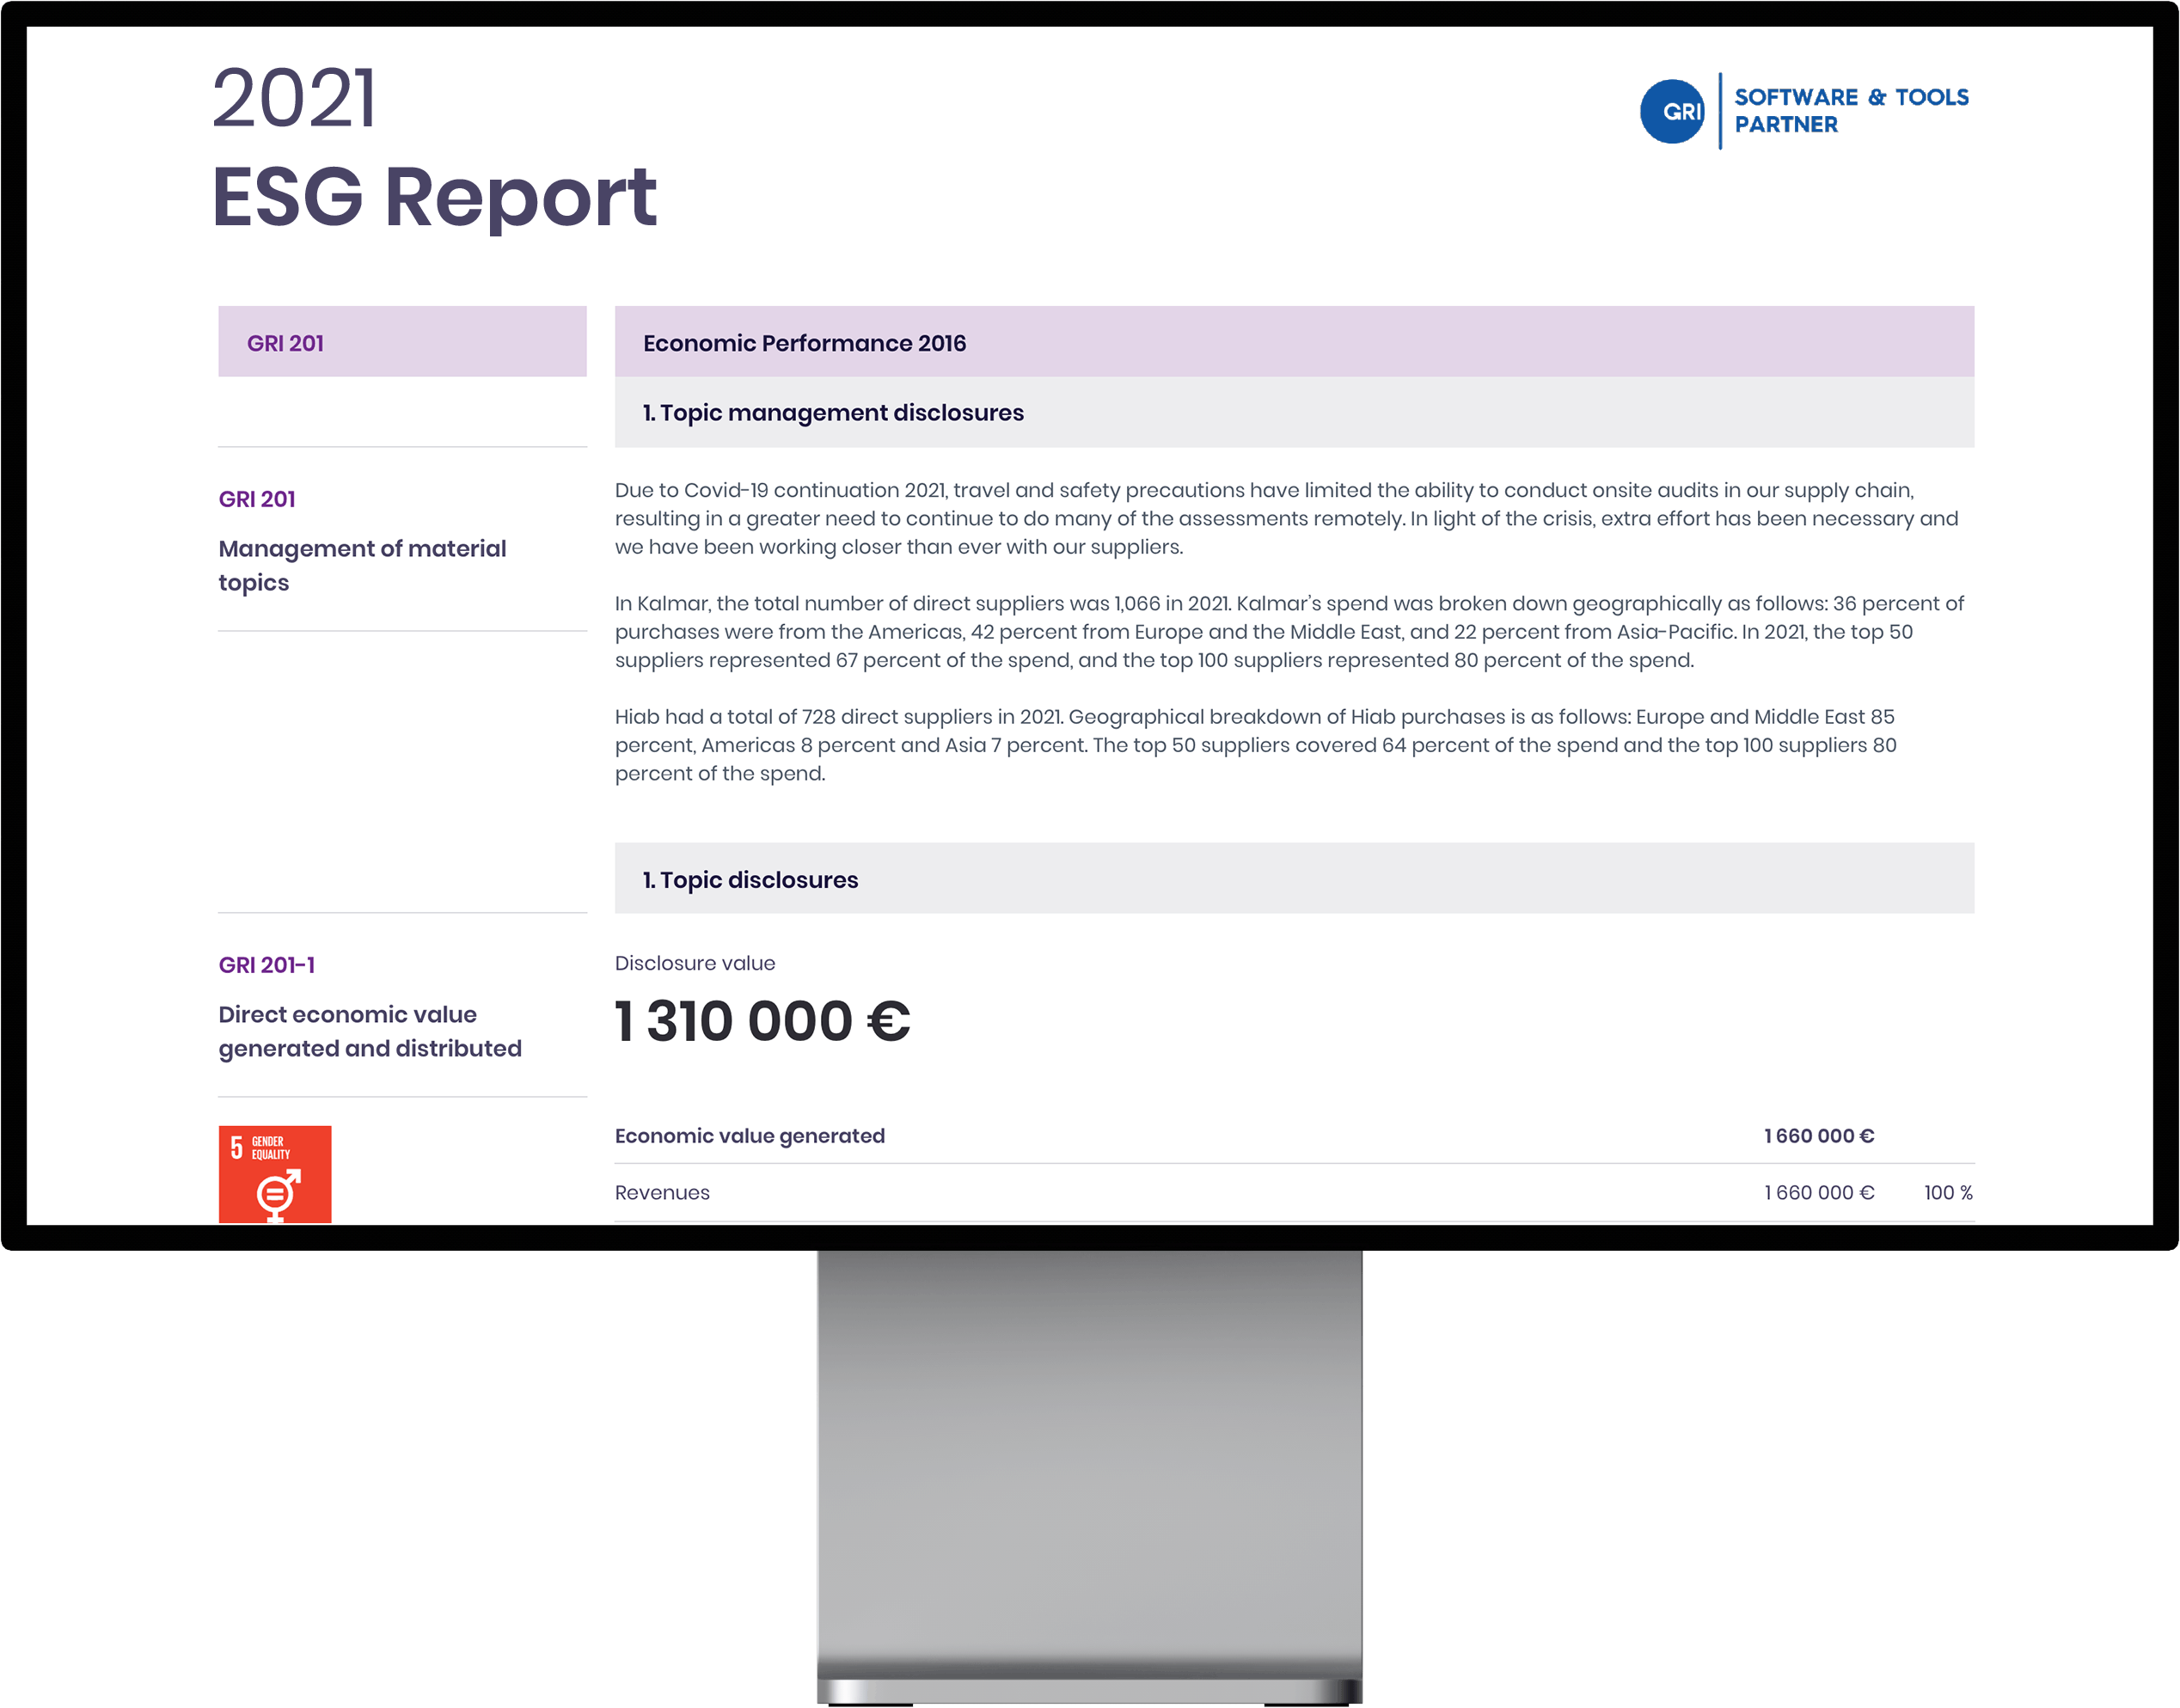Image resolution: width=2180 pixels, height=1708 pixels.
Task: Click the Revenues row label
Action: click(x=662, y=1193)
